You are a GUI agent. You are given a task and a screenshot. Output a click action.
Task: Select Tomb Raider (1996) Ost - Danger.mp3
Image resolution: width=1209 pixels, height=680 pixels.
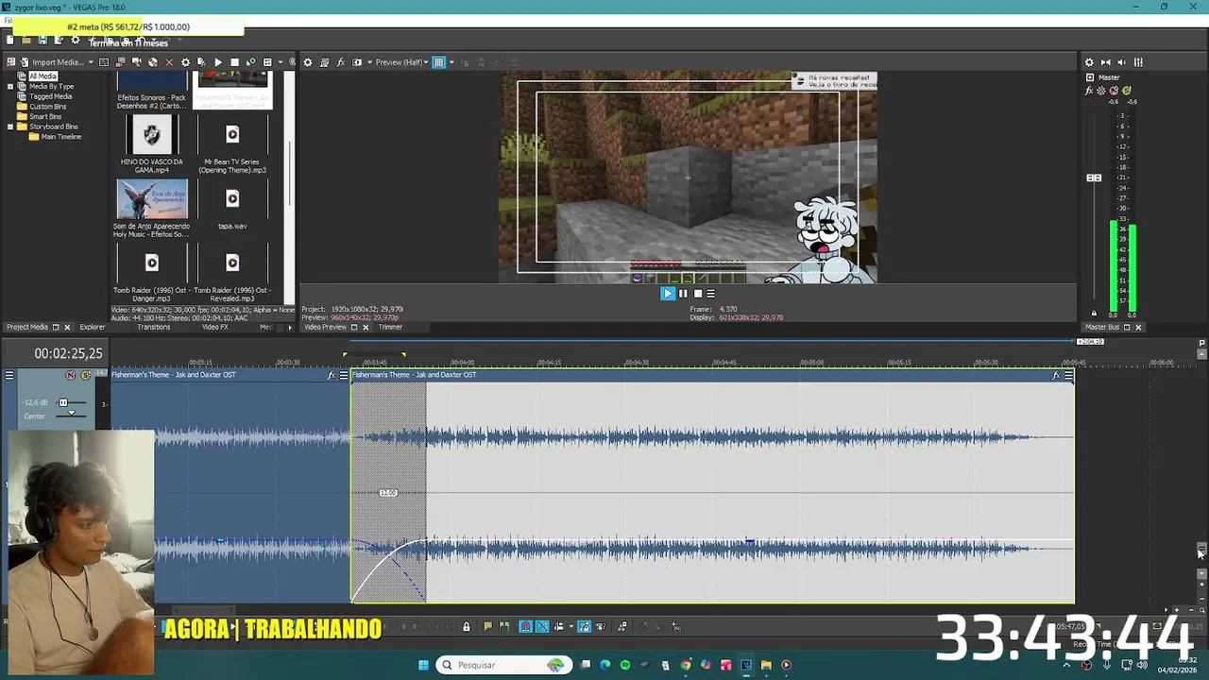coord(152,263)
